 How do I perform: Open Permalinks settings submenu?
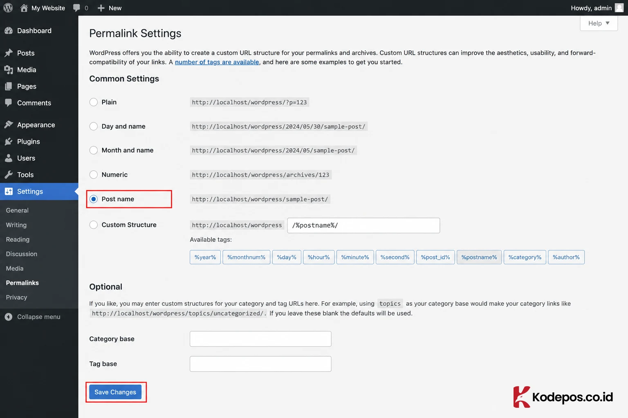point(22,283)
